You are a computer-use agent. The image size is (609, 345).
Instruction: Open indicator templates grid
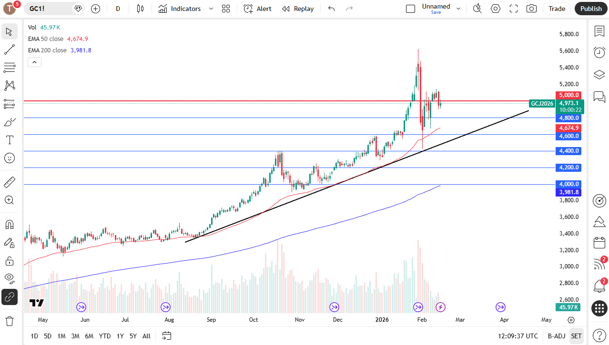tap(226, 9)
